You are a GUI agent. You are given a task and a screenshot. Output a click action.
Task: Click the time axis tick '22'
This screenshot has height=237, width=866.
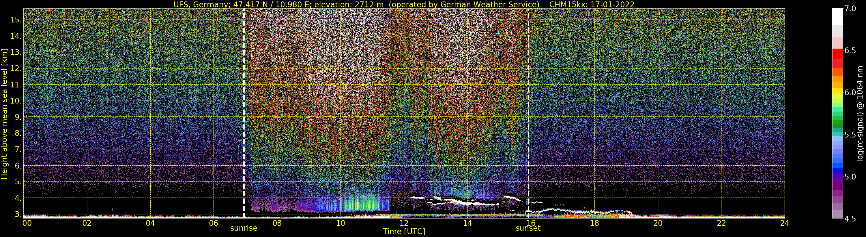coord(721,223)
